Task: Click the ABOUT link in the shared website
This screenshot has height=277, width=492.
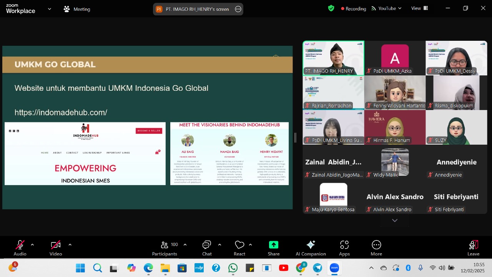Action: [x=57, y=153]
